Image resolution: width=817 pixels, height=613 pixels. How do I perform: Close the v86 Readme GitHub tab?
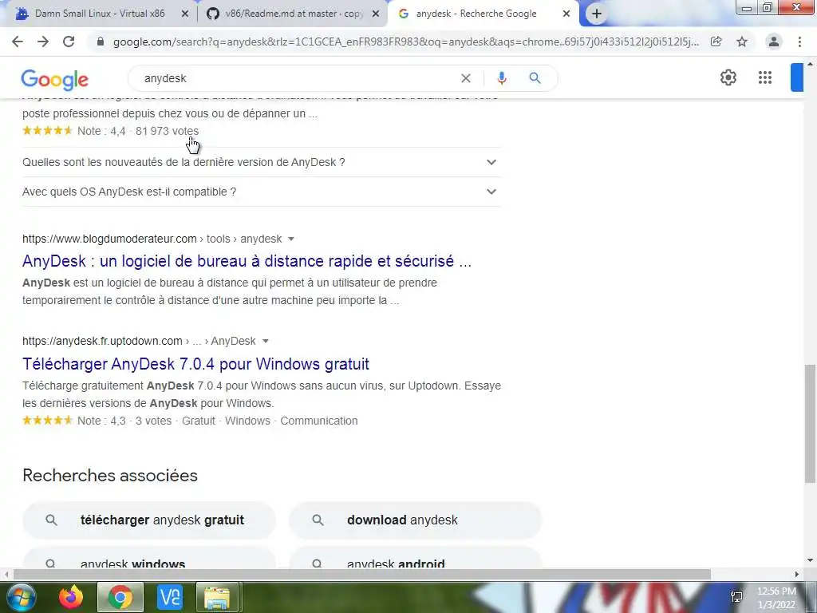point(375,14)
